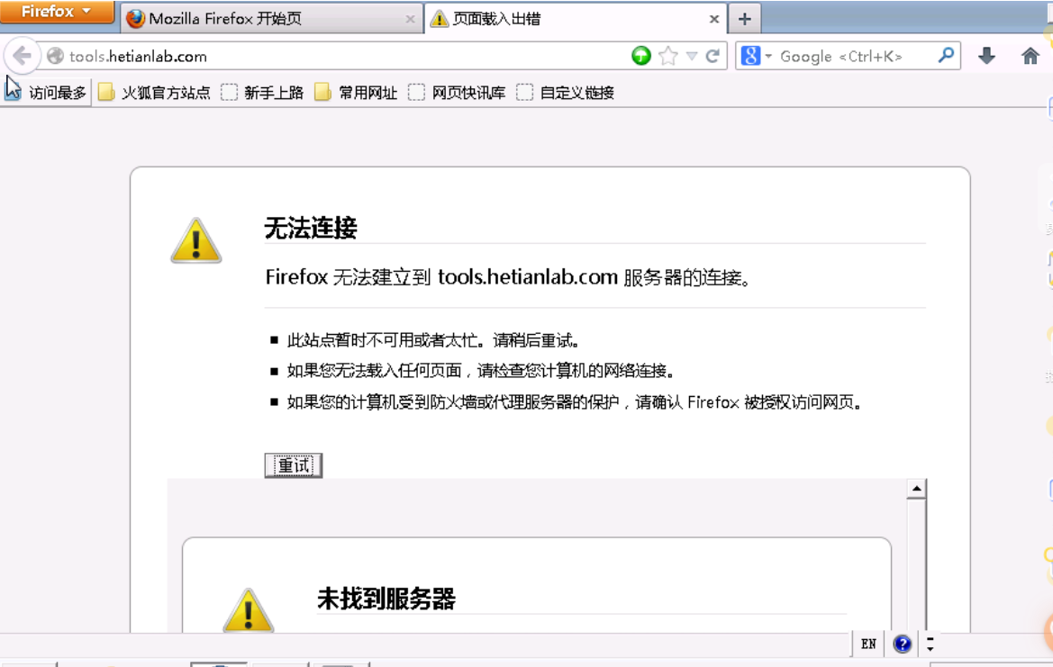Open a new tab with plus button

click(745, 19)
